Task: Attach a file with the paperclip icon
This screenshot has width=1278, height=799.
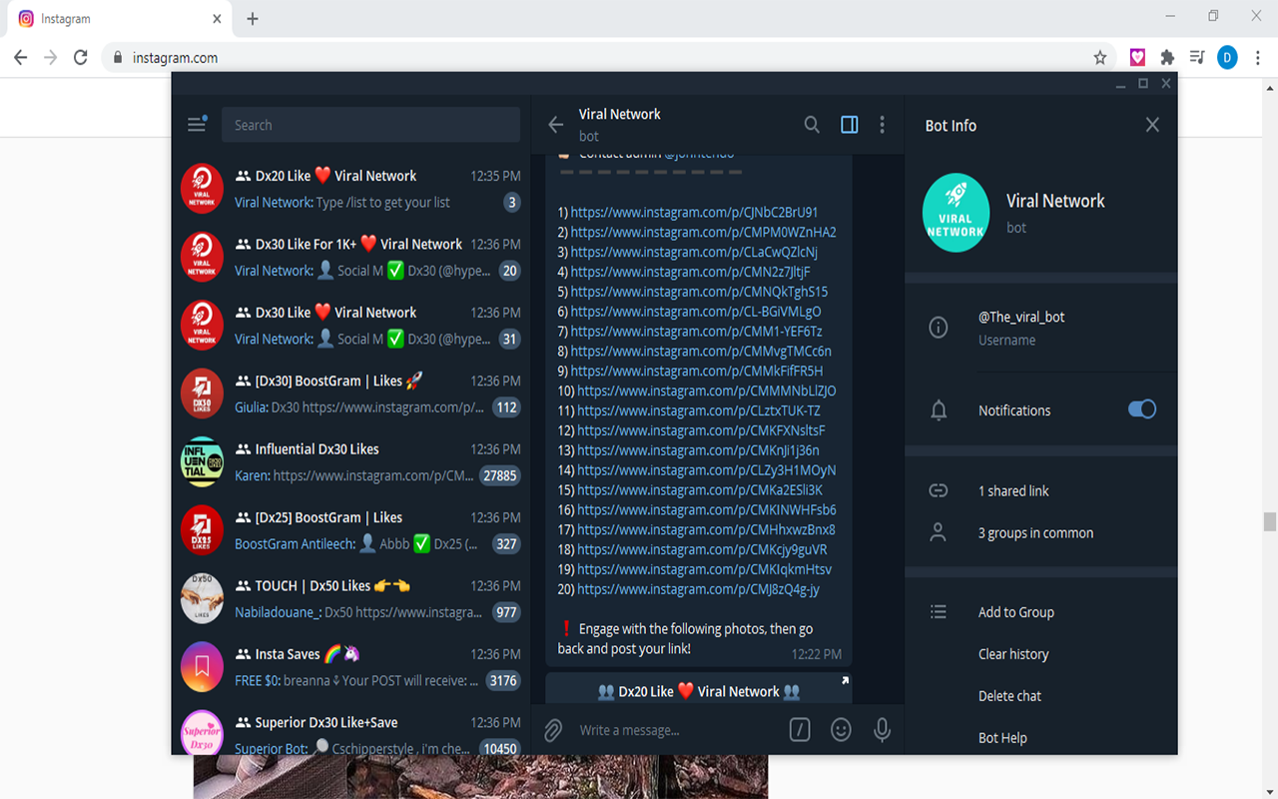Action: click(x=553, y=731)
